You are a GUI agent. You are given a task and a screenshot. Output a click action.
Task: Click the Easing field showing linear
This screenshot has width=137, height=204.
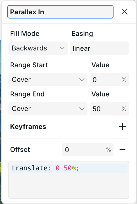point(100,48)
